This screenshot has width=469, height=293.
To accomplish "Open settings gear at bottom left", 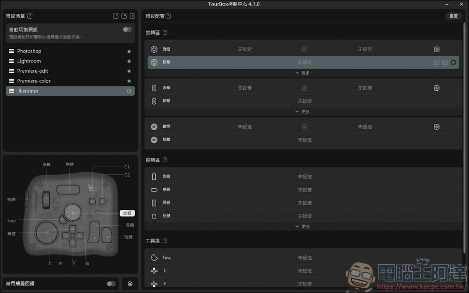I will click(x=130, y=284).
